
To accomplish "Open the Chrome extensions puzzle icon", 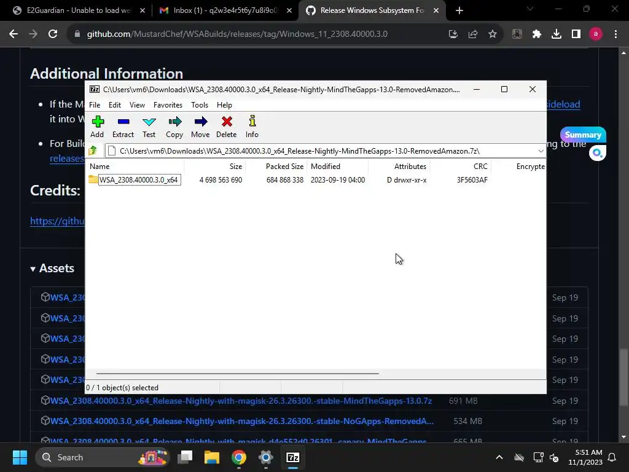I will tap(537, 34).
